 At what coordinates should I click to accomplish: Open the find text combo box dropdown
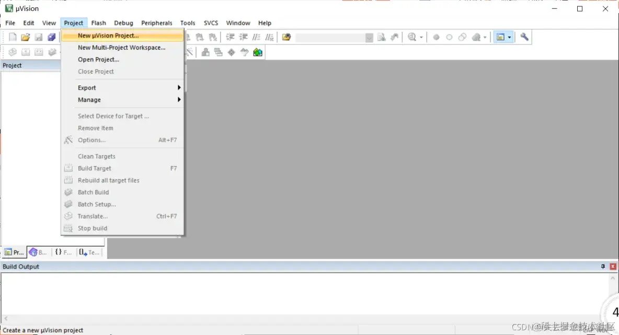pos(369,38)
